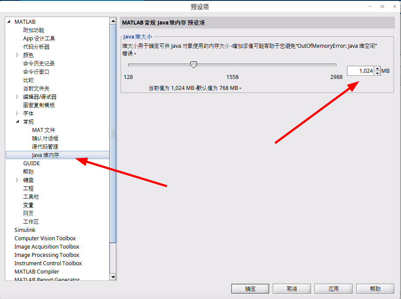Open 命令历史记录 preferences
Viewport: 401px width, 299px height.
click(39, 64)
